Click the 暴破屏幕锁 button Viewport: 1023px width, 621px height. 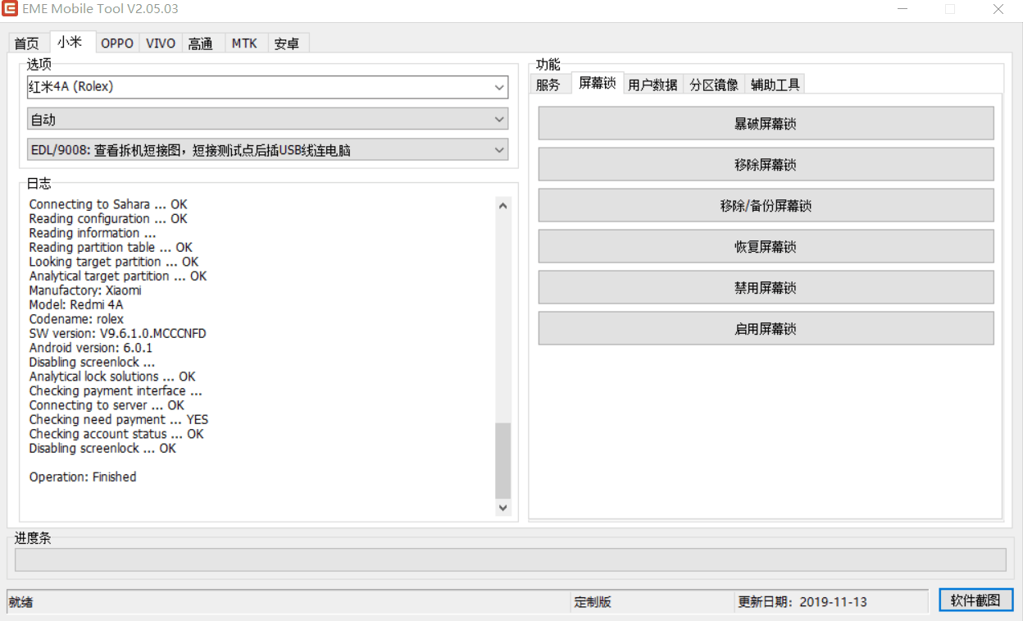pos(766,124)
